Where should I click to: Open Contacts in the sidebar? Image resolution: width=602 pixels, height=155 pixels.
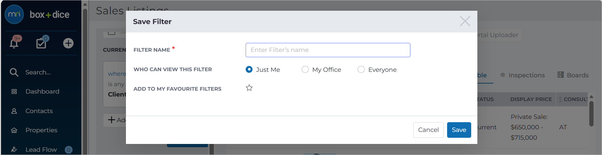click(x=39, y=111)
